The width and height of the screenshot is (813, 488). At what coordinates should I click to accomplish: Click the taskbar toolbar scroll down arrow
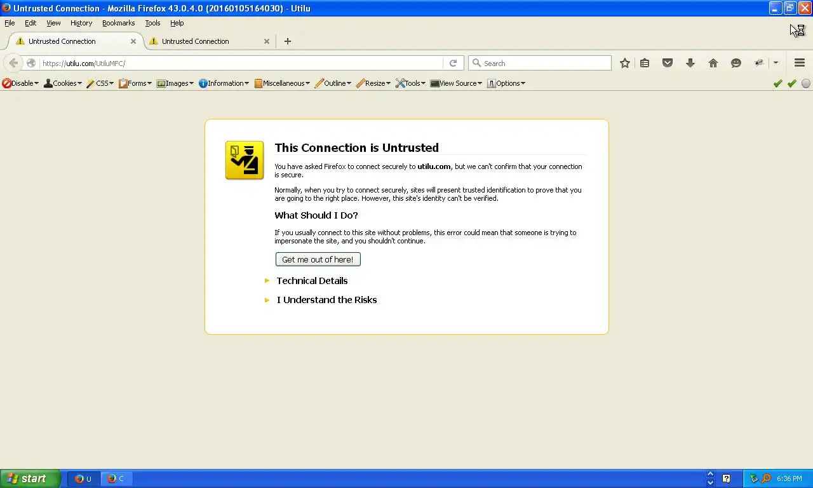[x=710, y=483]
